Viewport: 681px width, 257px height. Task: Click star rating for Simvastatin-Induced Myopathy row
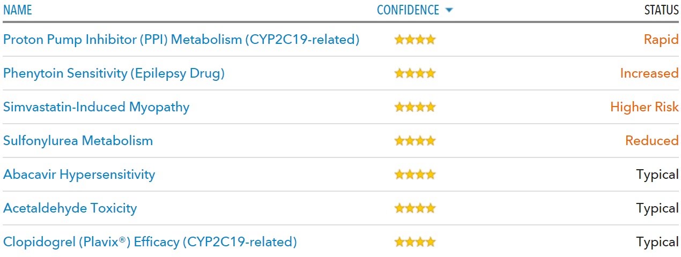pos(415,107)
